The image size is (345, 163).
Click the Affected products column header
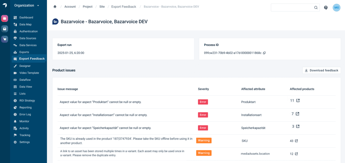pos(302,89)
